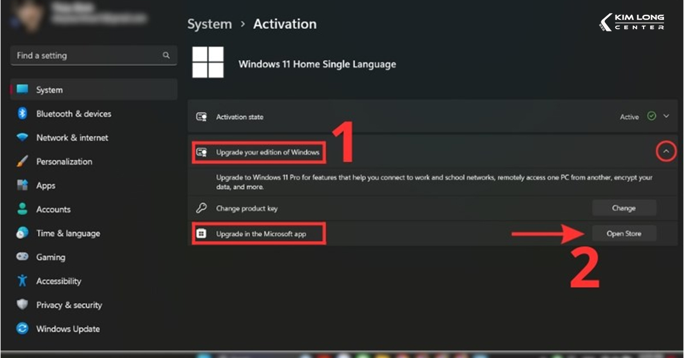Click the green Active checkmark icon
This screenshot has width=684, height=358.
click(x=652, y=116)
